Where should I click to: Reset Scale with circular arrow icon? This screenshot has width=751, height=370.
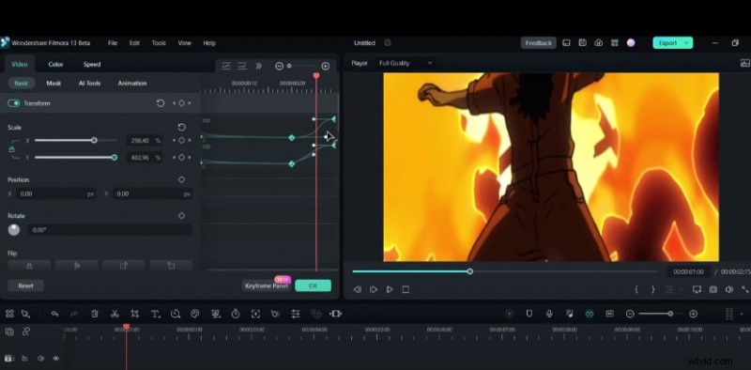pos(181,127)
